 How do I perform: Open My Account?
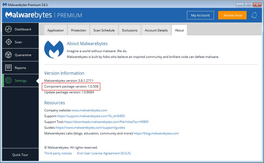point(200,15)
